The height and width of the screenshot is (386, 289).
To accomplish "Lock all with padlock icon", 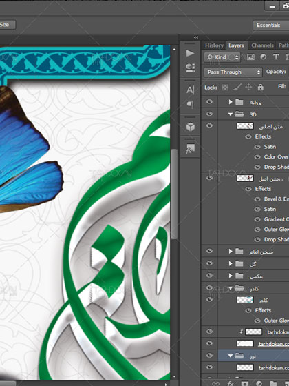I will tap(261, 87).
